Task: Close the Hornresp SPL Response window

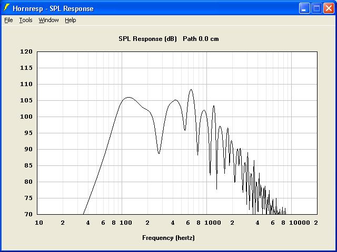Action: 329,8
